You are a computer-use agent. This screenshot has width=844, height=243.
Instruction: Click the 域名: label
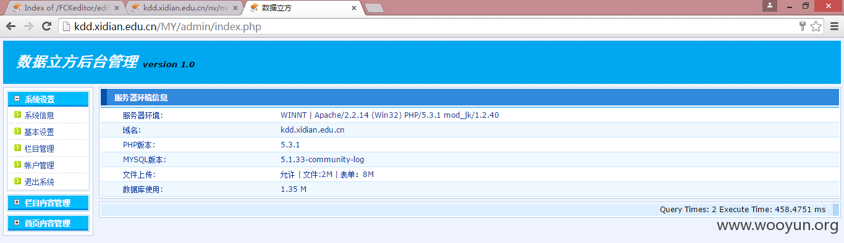132,130
